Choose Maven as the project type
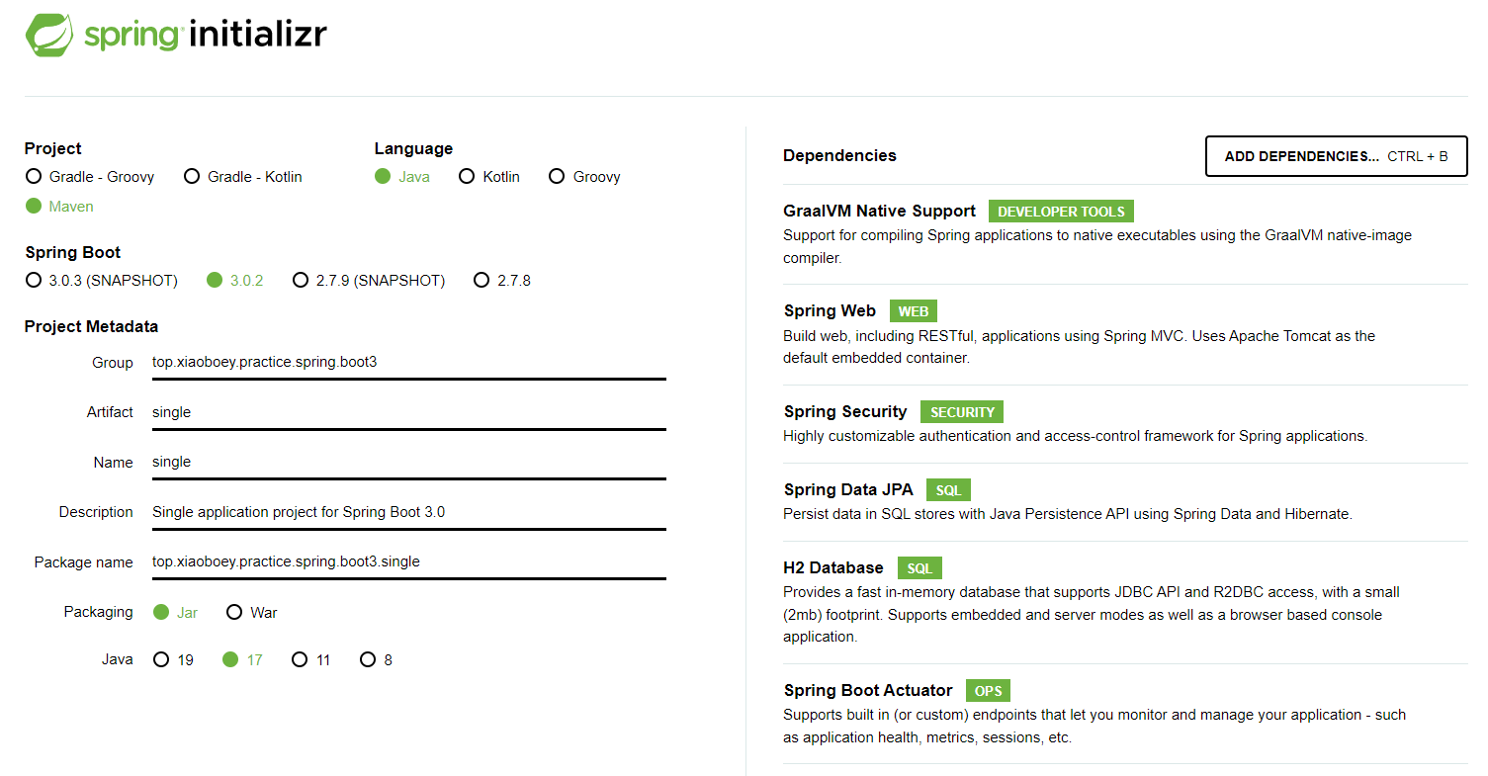 point(34,207)
